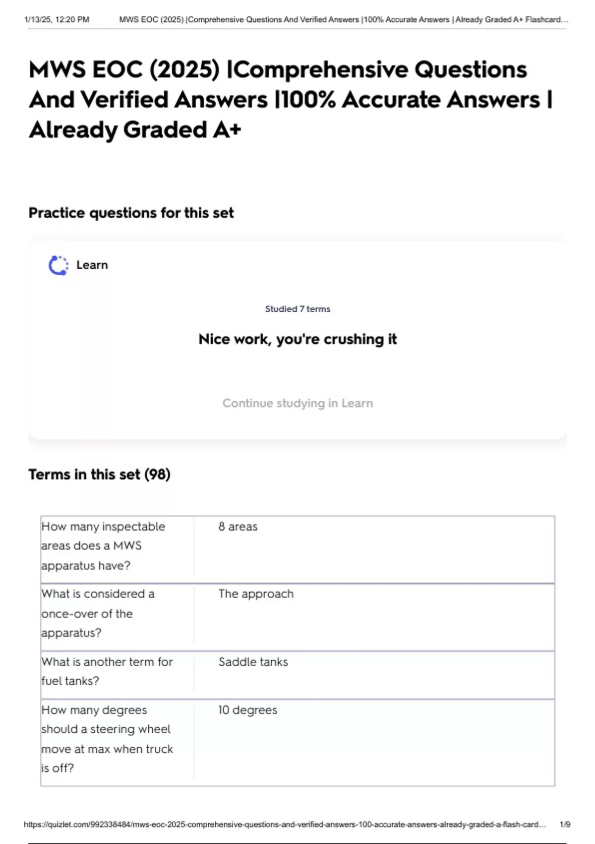Viewport: 595px width, 844px height.
Task: Click the once-over of the apparatus question
Action: [x=98, y=613]
